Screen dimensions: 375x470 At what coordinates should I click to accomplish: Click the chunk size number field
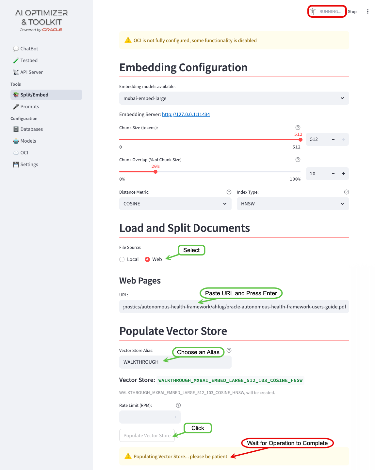point(317,139)
